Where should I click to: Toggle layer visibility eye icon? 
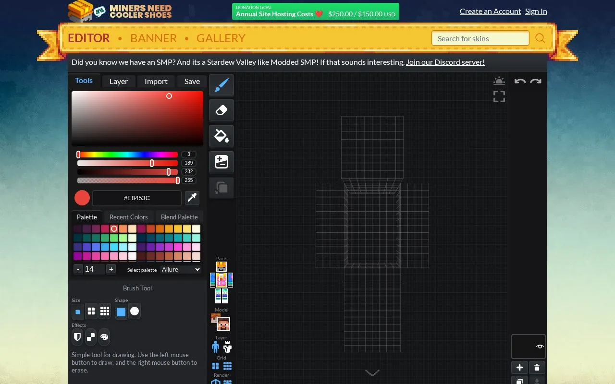[x=540, y=347]
